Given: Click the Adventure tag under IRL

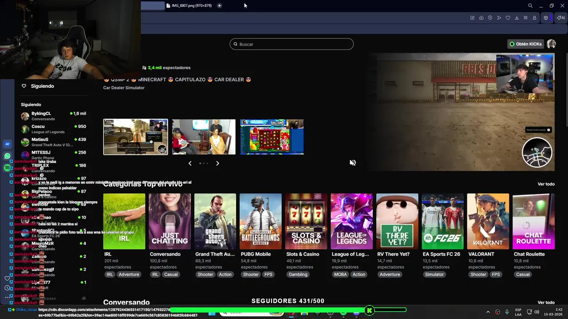Looking at the screenshot, I should [x=129, y=274].
